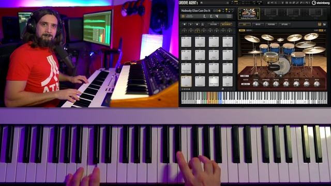The width and height of the screenshot is (331, 186).
Task: Open the EDIT tab
Action: tap(245, 24)
